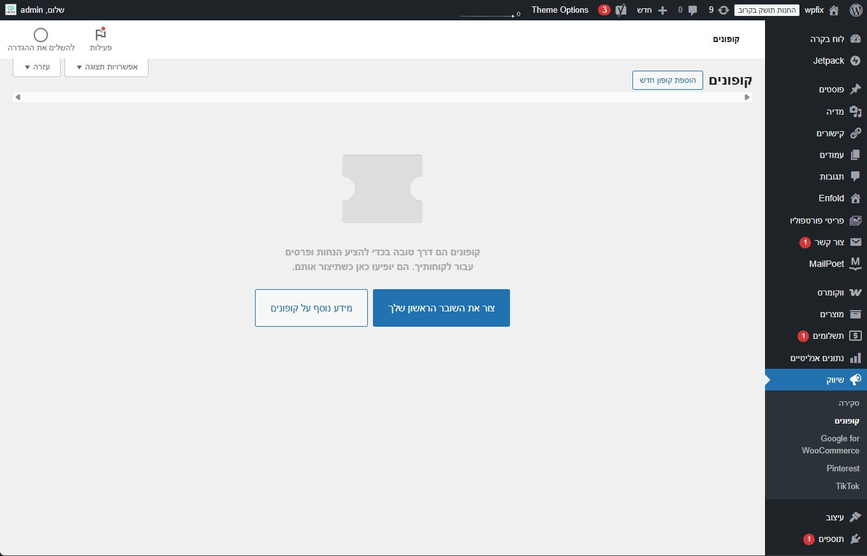Click the updates refresh icon showing 9
The height and width of the screenshot is (556, 867).
pyautogui.click(x=723, y=10)
